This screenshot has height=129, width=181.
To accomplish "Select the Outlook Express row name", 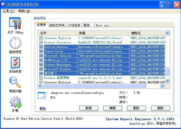I will point(56,47).
